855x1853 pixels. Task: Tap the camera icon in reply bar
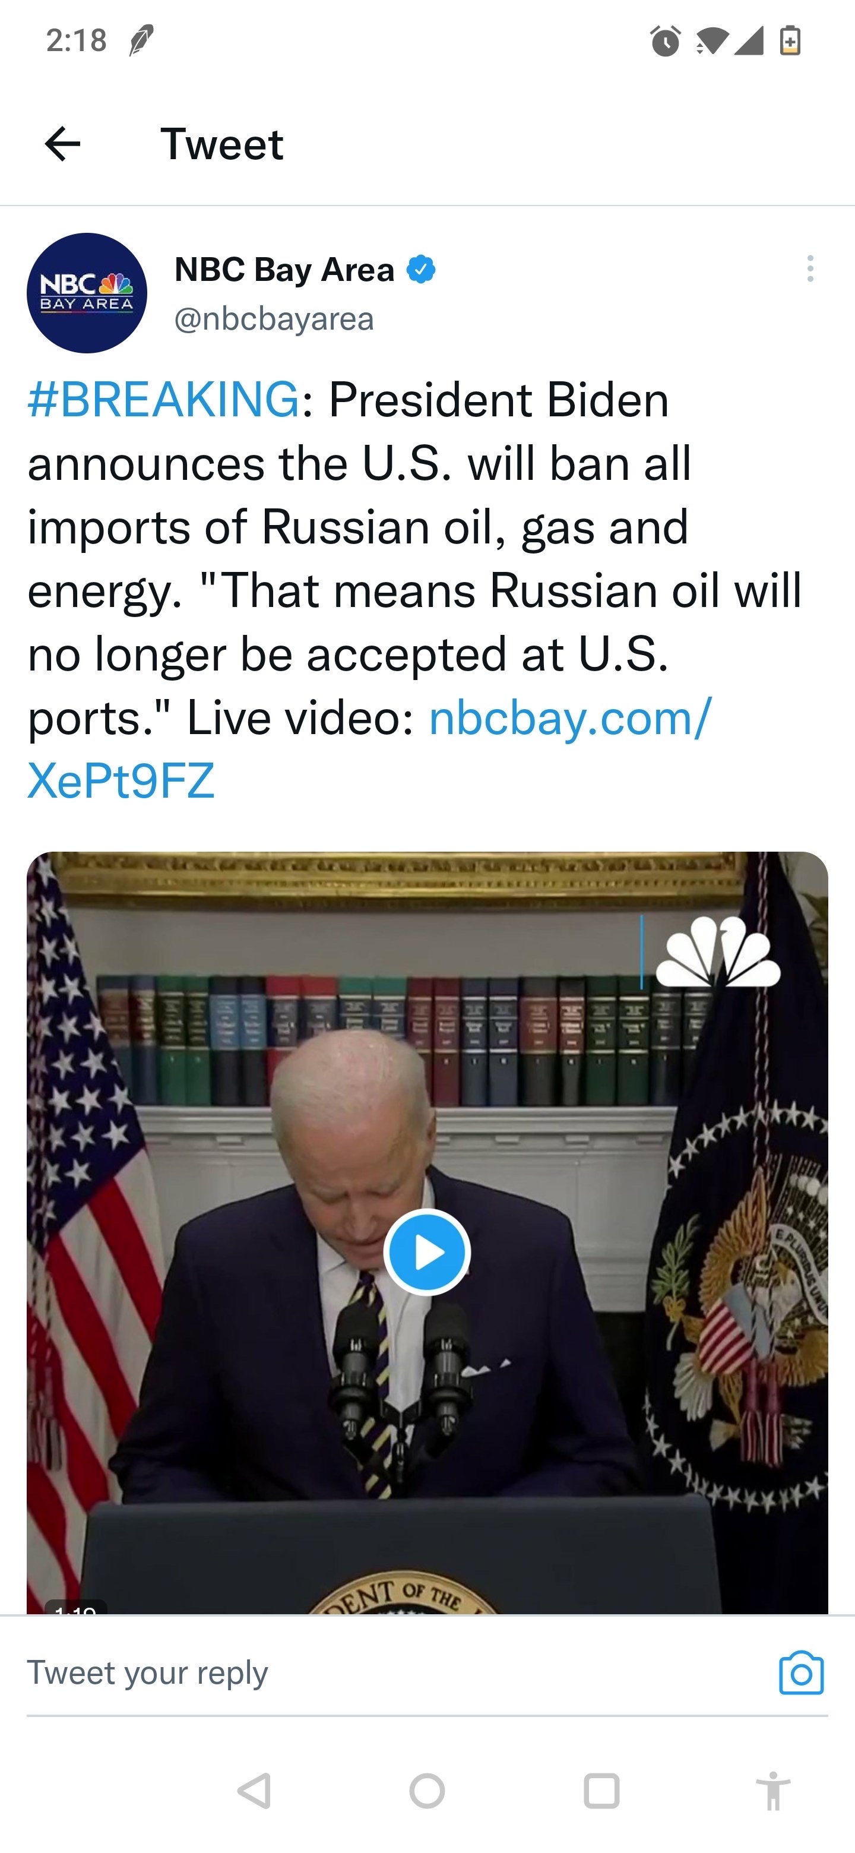click(801, 1672)
